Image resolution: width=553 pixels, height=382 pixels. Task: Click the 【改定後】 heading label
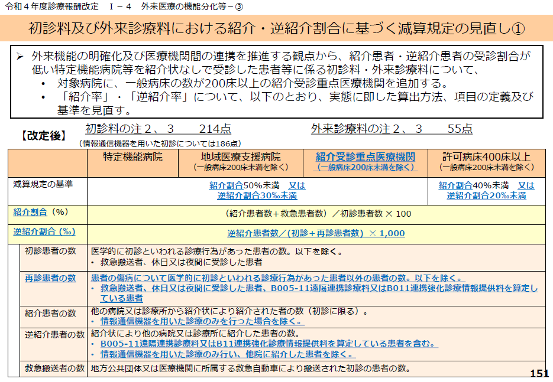pos(44,136)
